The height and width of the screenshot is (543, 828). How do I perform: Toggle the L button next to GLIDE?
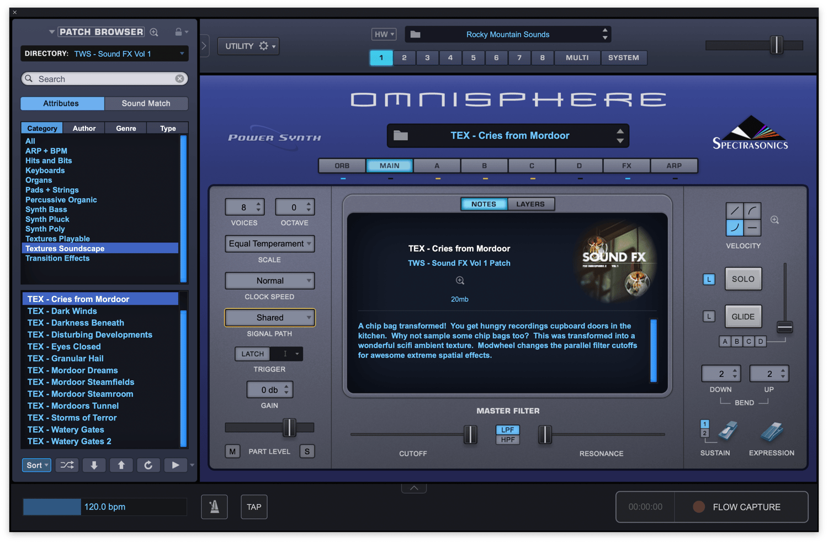click(709, 316)
